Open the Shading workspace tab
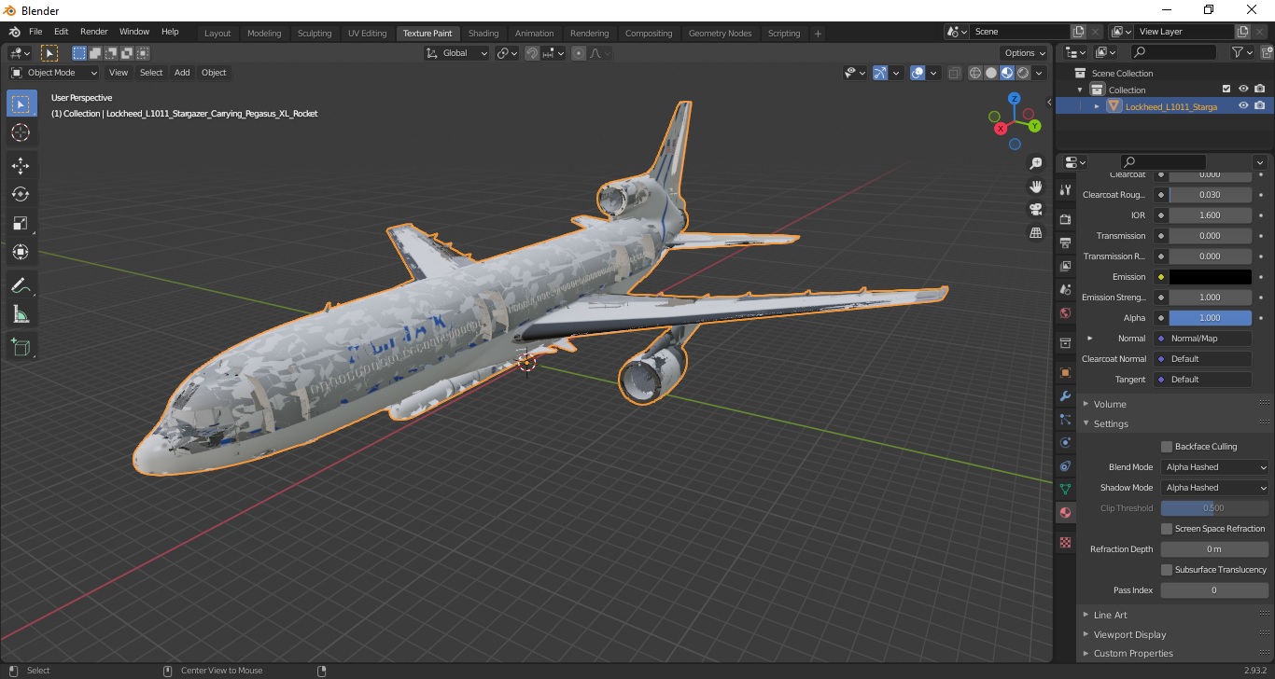Image resolution: width=1275 pixels, height=679 pixels. click(x=483, y=33)
